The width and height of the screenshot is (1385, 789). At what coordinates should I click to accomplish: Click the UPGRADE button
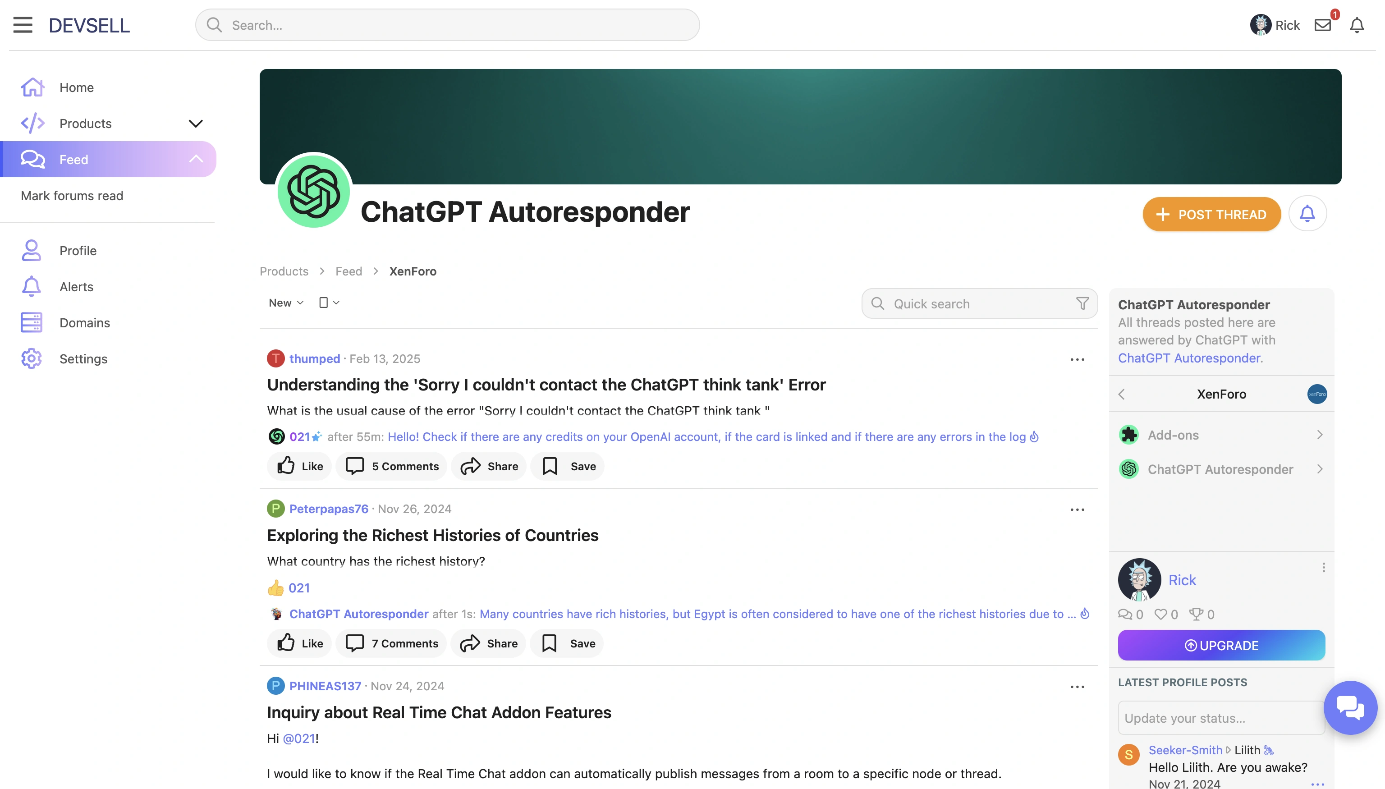[1221, 645]
